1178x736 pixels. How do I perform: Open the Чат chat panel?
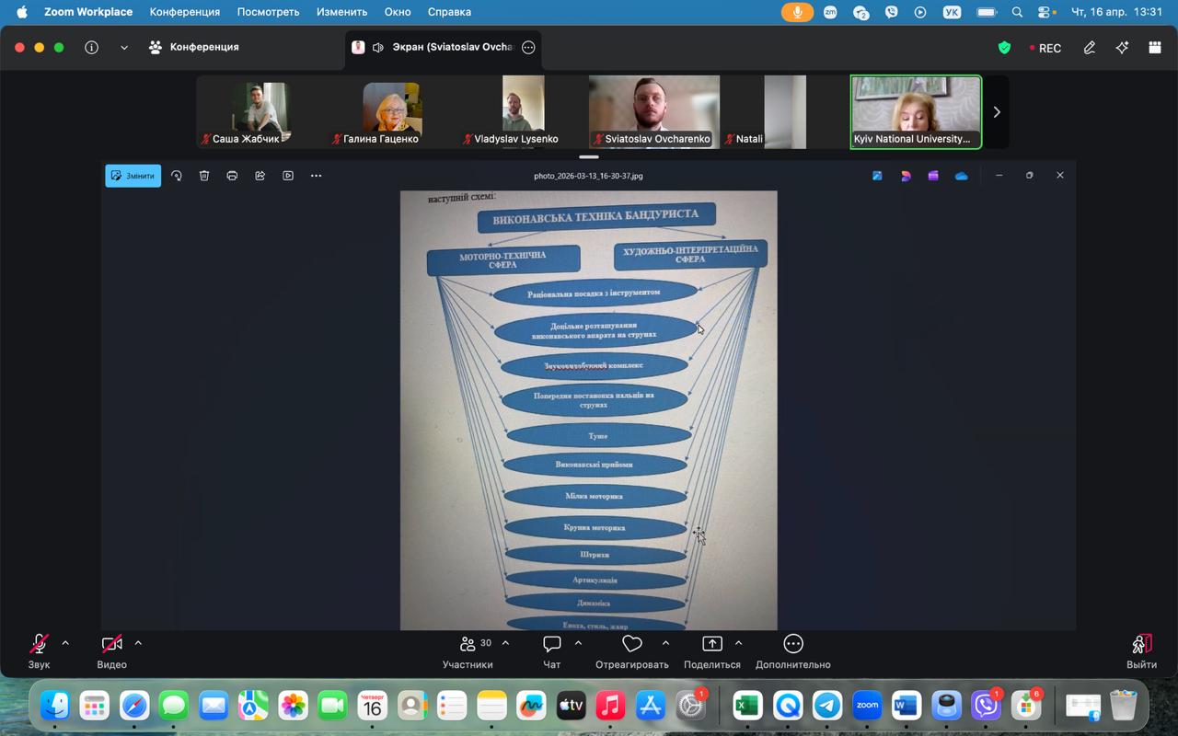coord(552,651)
